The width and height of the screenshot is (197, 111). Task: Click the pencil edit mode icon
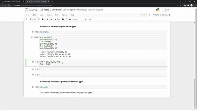149,15
